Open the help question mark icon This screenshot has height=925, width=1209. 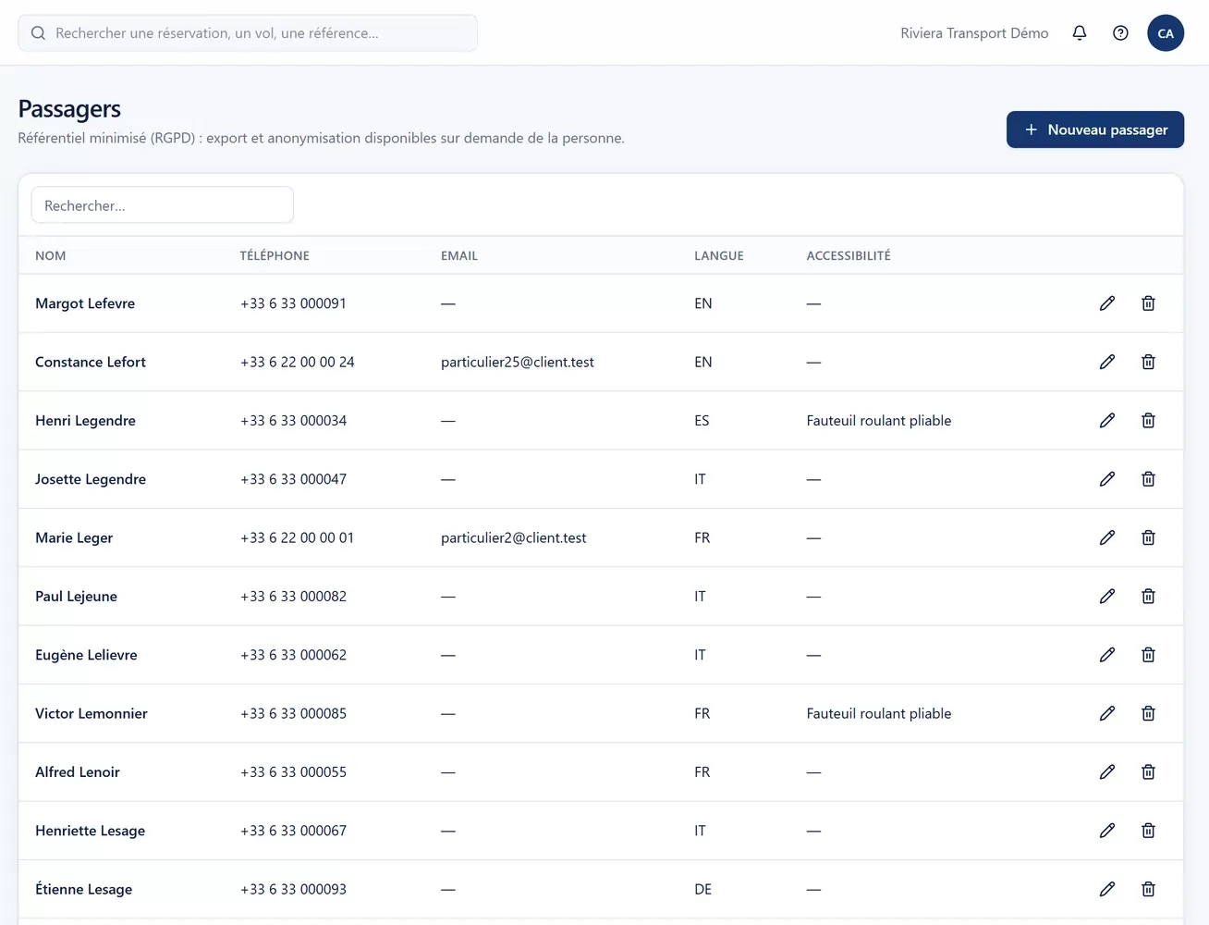(1120, 33)
